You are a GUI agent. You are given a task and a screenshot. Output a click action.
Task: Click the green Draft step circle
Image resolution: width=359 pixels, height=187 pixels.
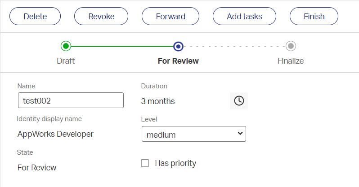point(66,46)
